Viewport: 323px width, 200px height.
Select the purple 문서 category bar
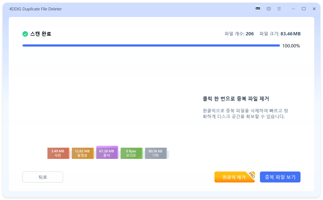[107, 152]
